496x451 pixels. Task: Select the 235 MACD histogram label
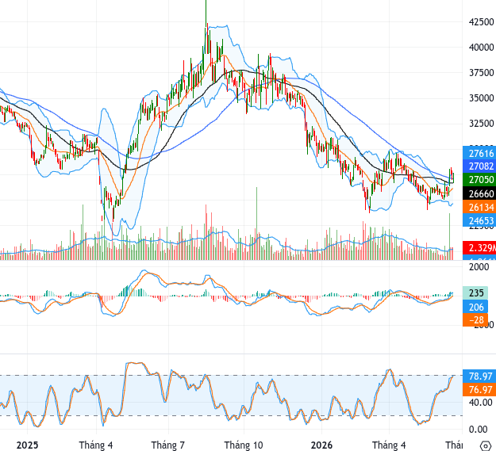[475, 292]
